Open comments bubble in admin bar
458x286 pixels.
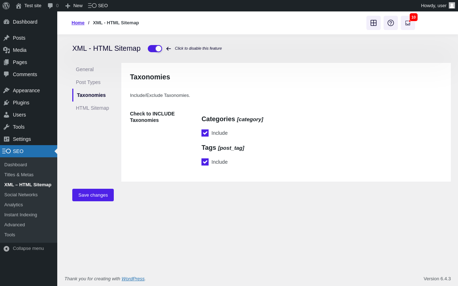(53, 6)
